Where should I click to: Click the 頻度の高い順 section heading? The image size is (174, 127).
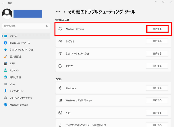coord(62,20)
